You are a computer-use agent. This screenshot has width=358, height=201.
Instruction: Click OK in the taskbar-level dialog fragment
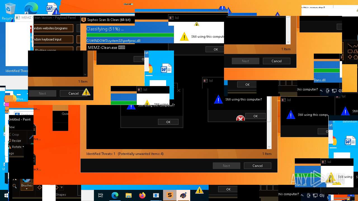click(x=229, y=189)
